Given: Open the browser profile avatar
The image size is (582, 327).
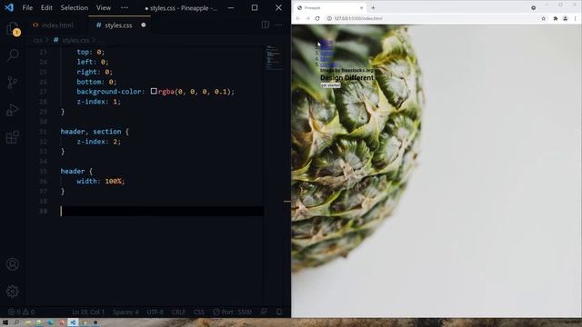Looking at the screenshot, I should pyautogui.click(x=566, y=18).
